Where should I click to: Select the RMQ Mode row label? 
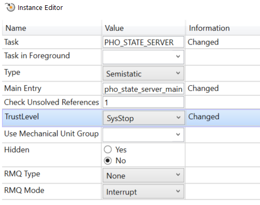24,190
